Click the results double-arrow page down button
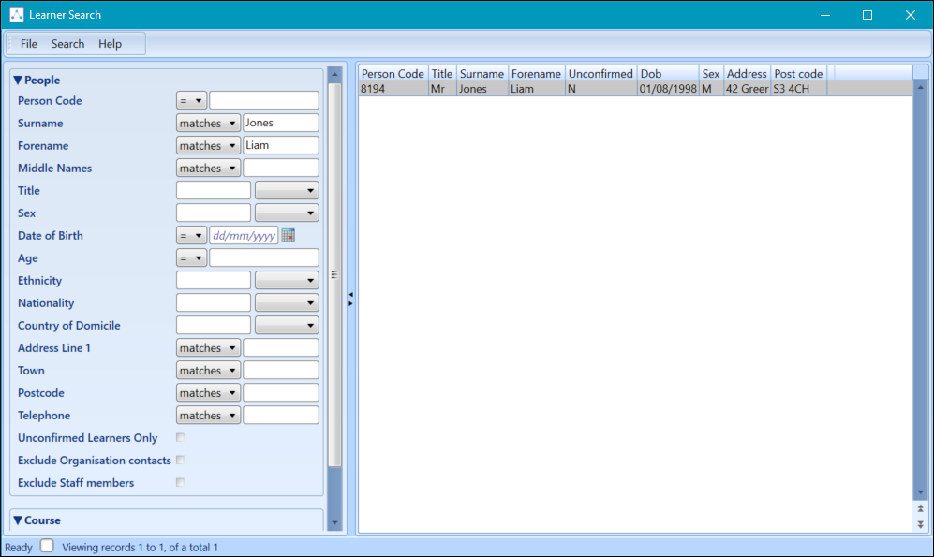The image size is (934, 557). [920, 524]
